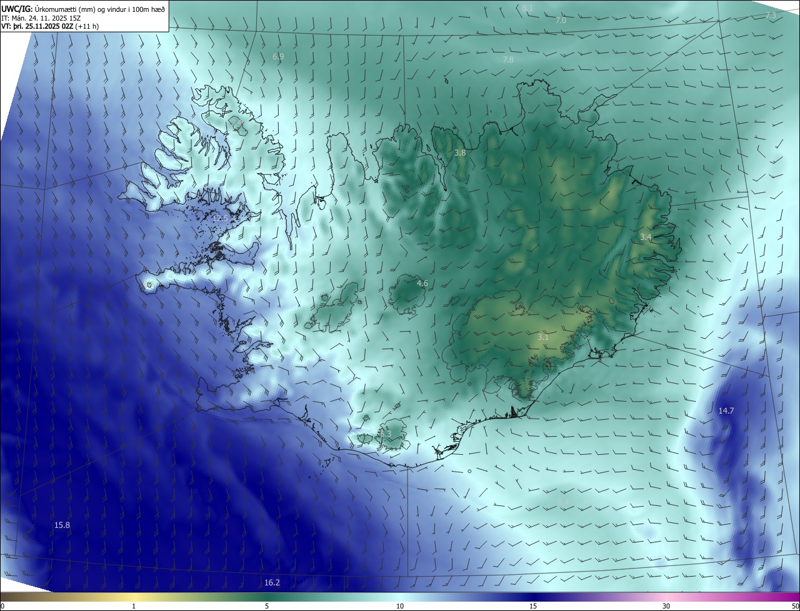This screenshot has height=611, width=800.
Task: Click the color scale tick label 1
Action: pyautogui.click(x=134, y=606)
